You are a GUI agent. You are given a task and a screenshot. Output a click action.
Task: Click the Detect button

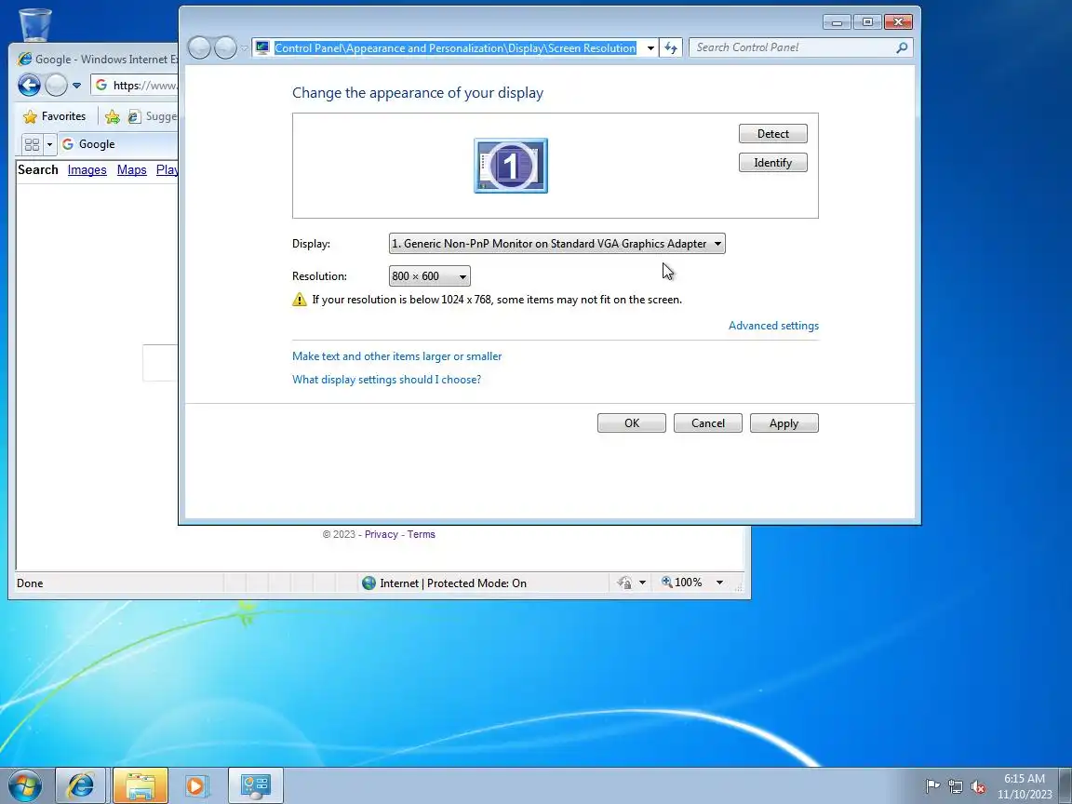click(772, 134)
